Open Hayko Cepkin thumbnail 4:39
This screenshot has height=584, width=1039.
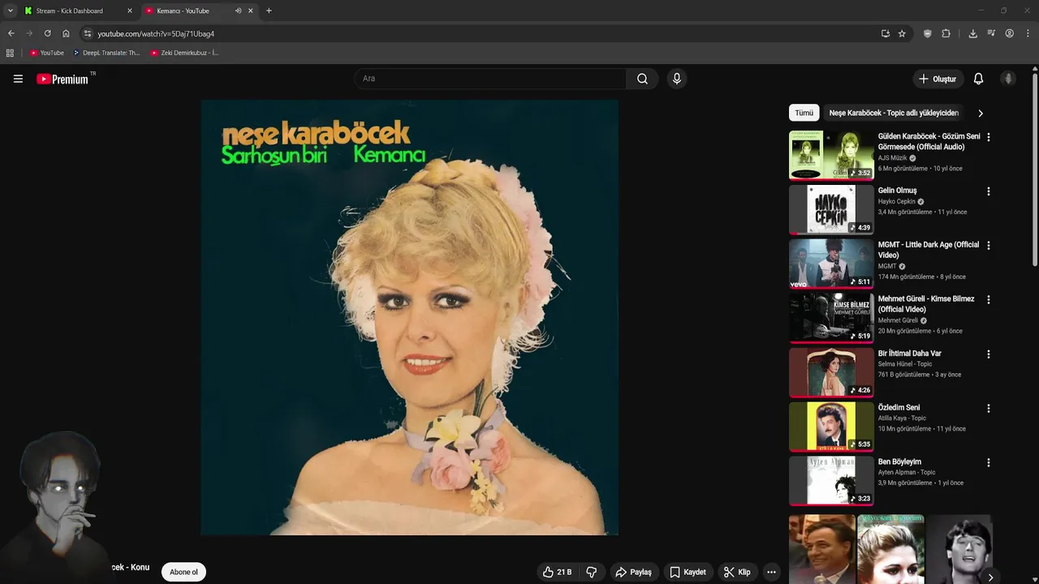tap(831, 209)
